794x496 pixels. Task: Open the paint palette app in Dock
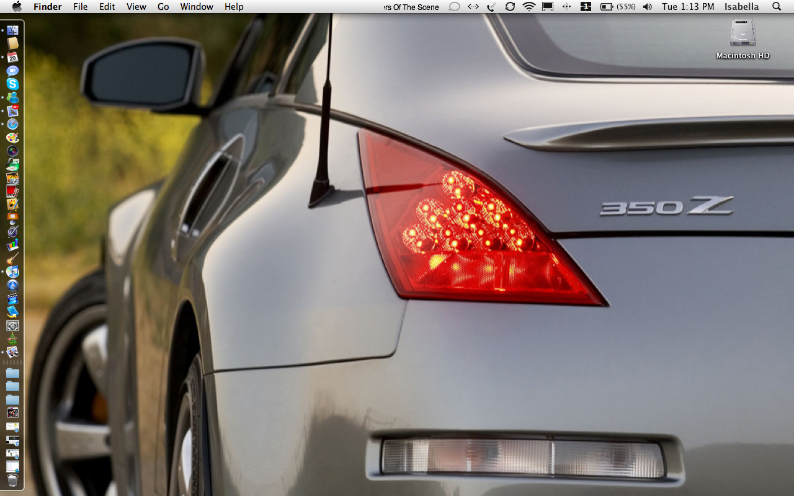[x=12, y=138]
